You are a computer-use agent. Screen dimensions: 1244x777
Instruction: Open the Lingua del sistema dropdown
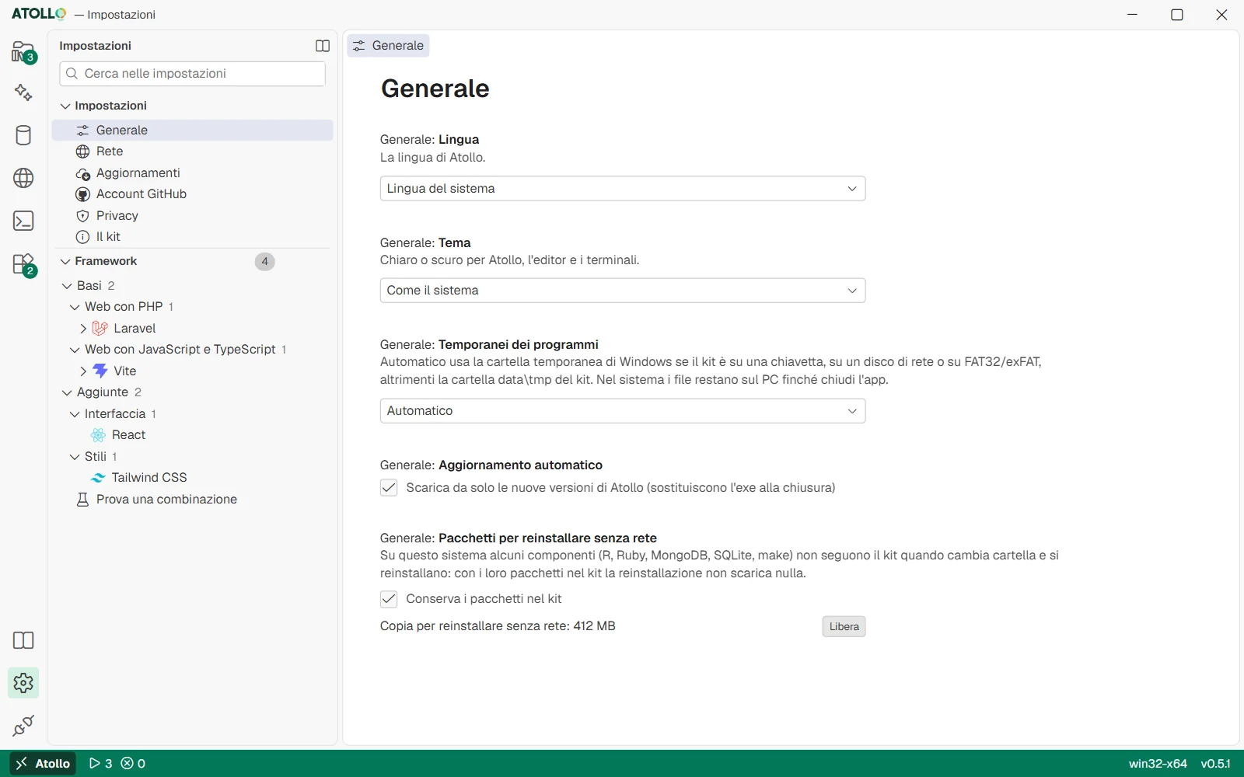623,189
